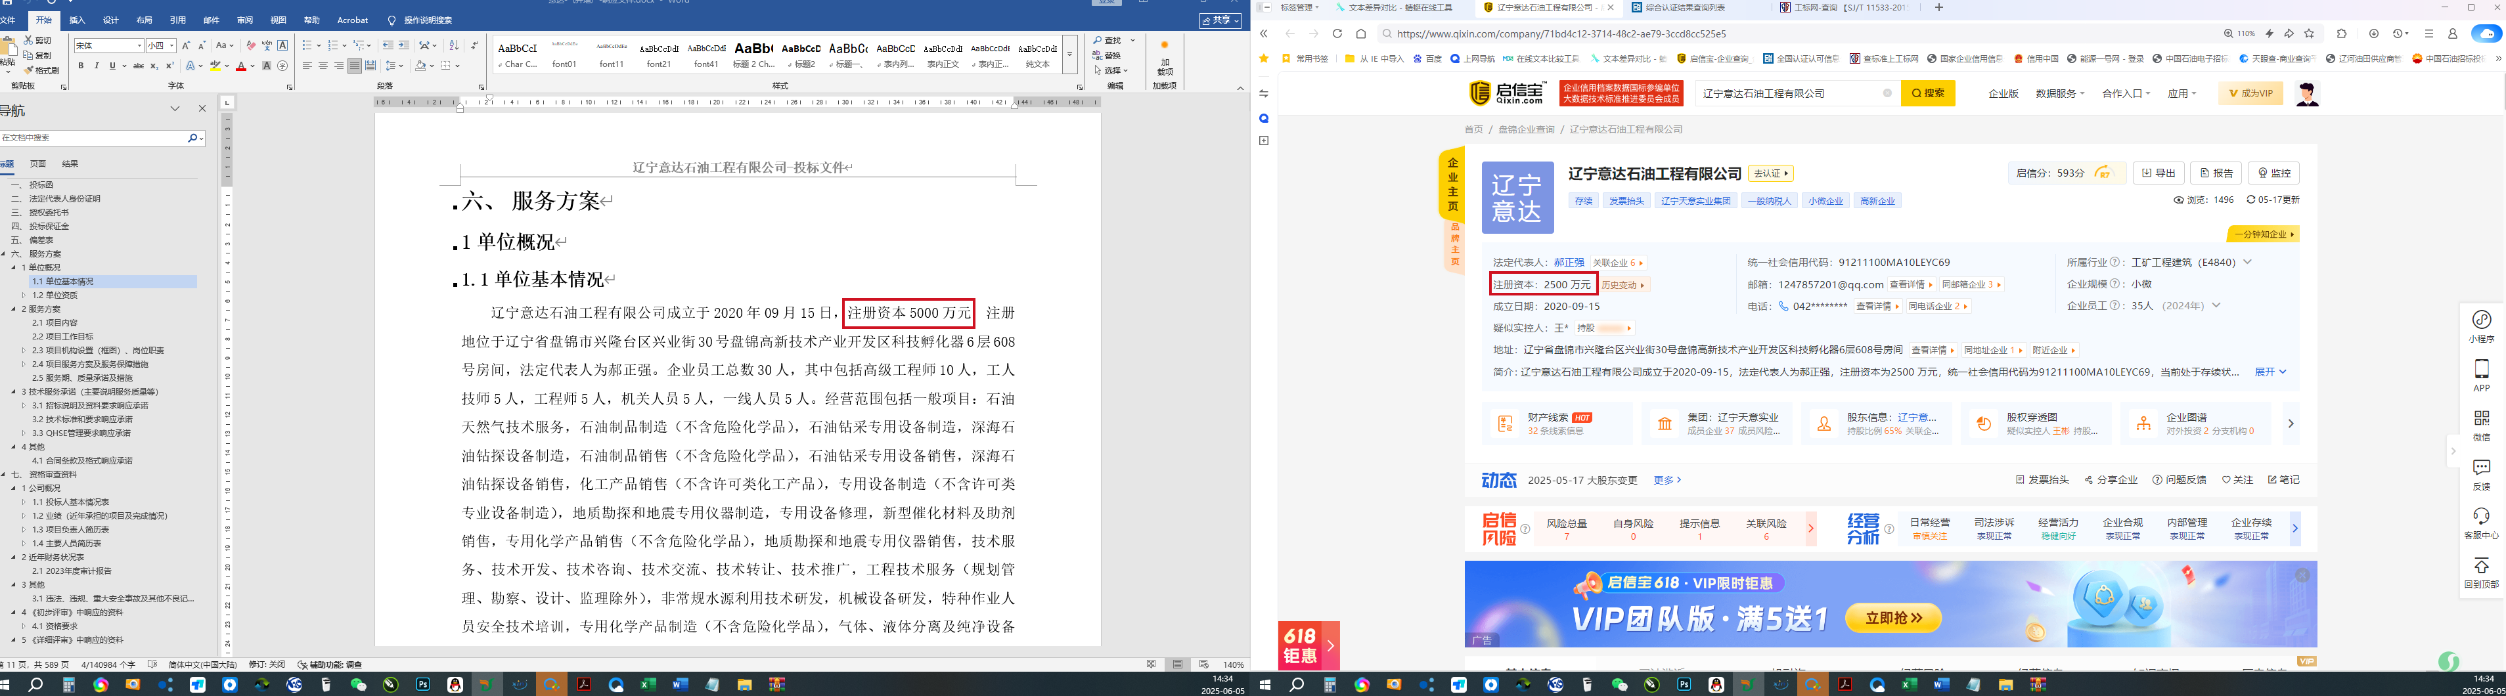The width and height of the screenshot is (2506, 696).
Task: Click the 监控 monitor button
Action: click(x=2273, y=173)
